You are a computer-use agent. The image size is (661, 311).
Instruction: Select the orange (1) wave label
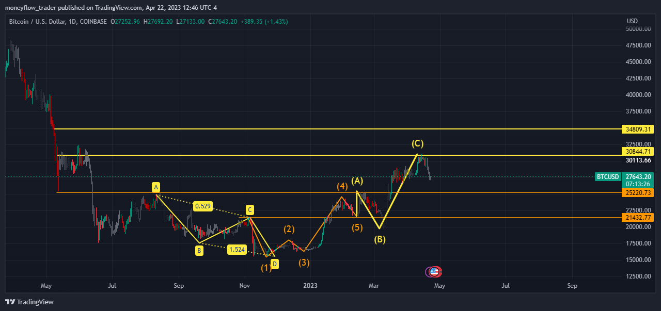point(265,267)
